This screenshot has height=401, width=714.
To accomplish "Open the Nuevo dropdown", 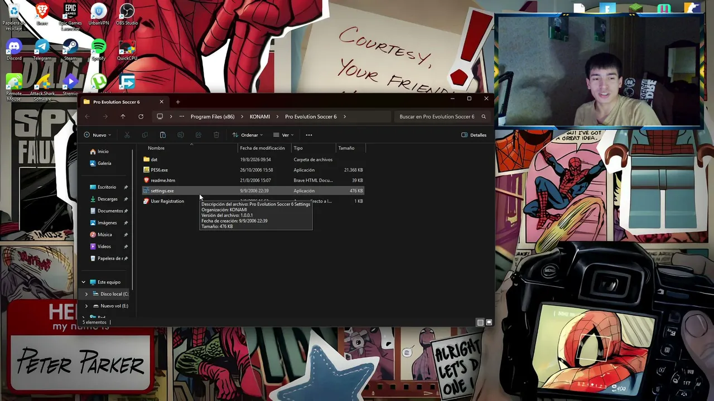I will click(98, 135).
